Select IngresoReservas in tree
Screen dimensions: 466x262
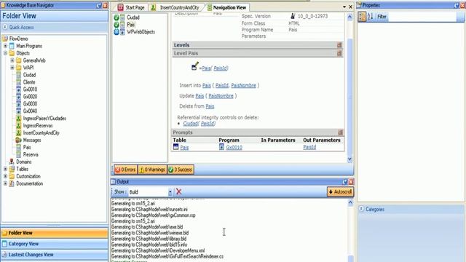38,126
